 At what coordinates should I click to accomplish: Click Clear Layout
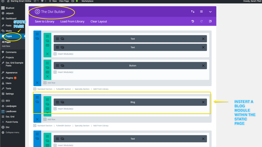(99, 21)
